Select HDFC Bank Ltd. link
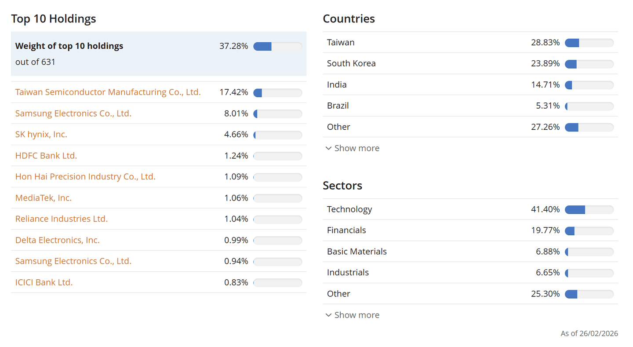633x347 pixels. pos(46,156)
